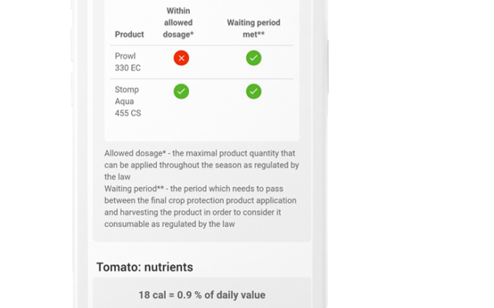Click 'Aqua' in the second product row

coord(124,102)
